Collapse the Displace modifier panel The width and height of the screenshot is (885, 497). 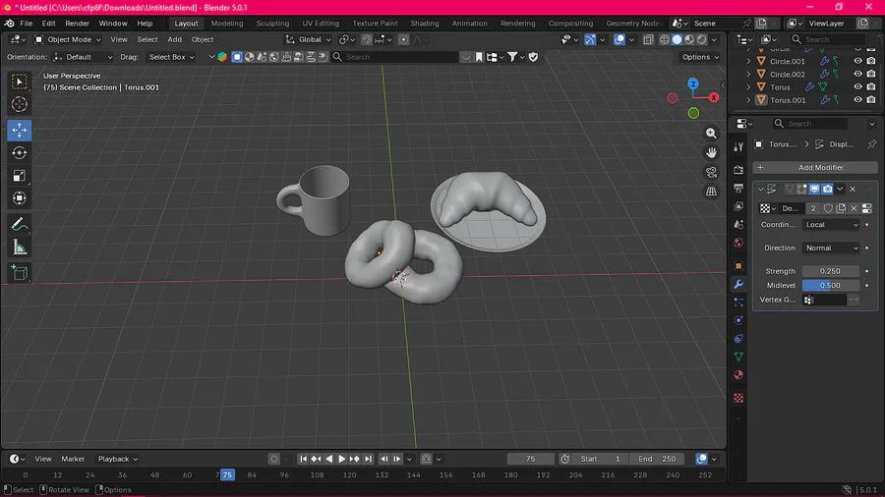tap(761, 189)
